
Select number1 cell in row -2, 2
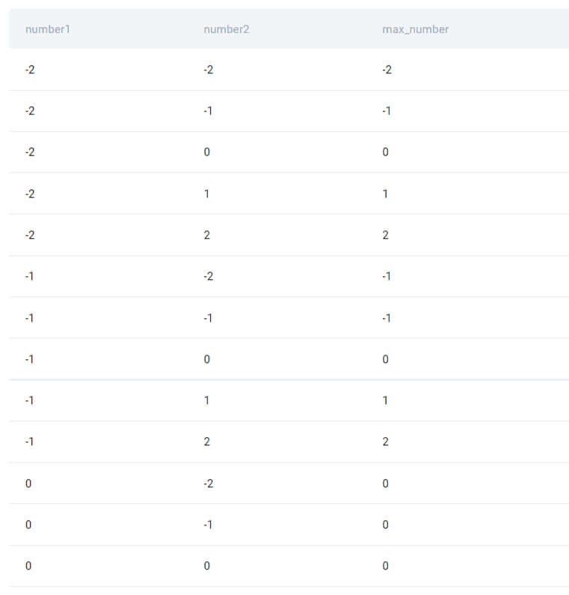point(30,235)
